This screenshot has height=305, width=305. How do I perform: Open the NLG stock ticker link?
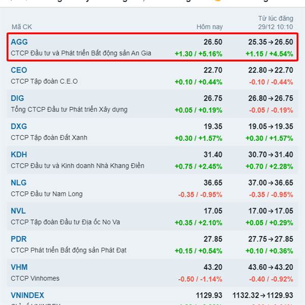click(19, 183)
